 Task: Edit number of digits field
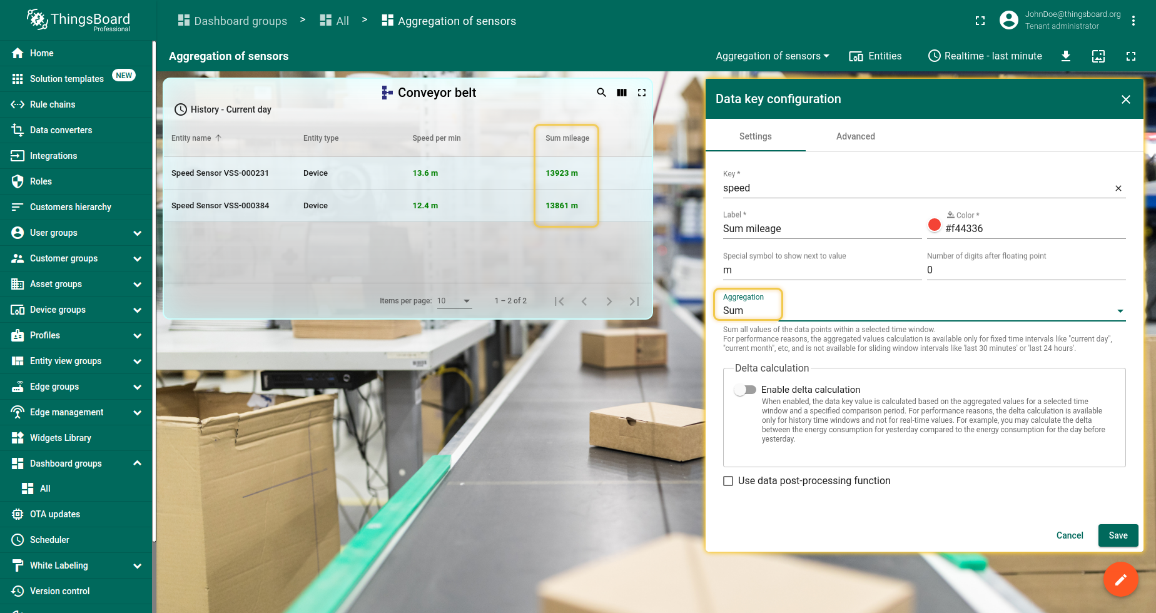click(1026, 270)
